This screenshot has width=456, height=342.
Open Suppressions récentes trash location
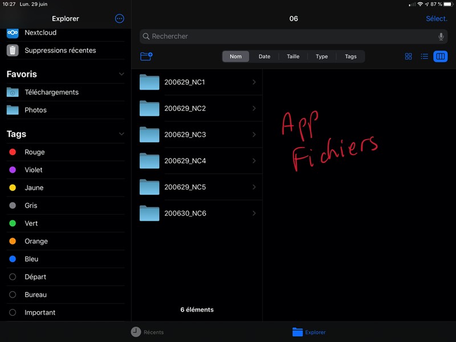coord(60,50)
